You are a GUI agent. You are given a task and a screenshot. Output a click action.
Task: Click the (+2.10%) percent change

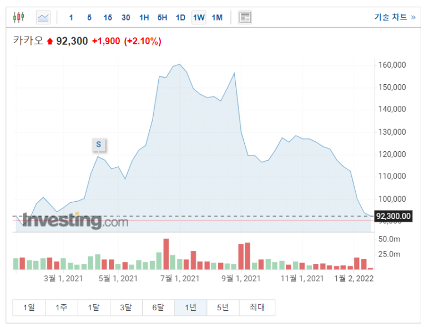[143, 41]
